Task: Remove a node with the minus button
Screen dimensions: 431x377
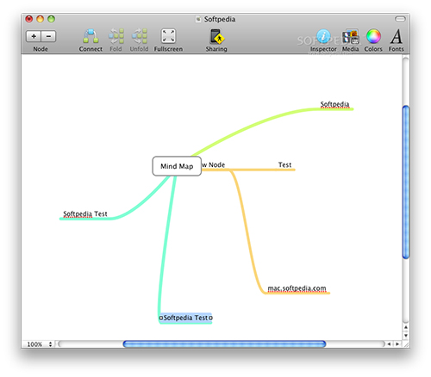Action: [x=48, y=36]
